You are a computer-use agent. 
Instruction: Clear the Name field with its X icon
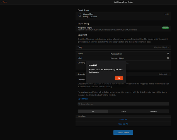click(168, 53)
